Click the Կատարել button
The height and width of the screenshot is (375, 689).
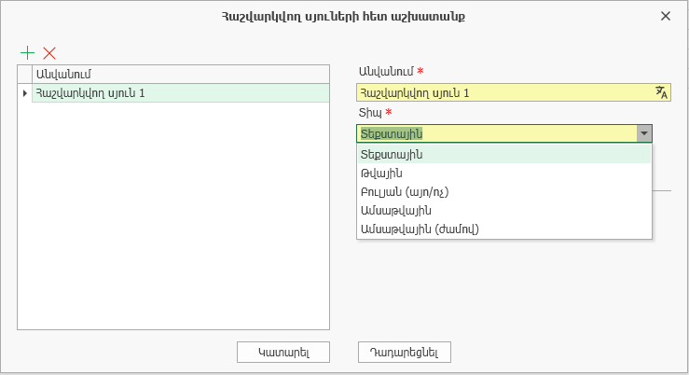pos(283,352)
